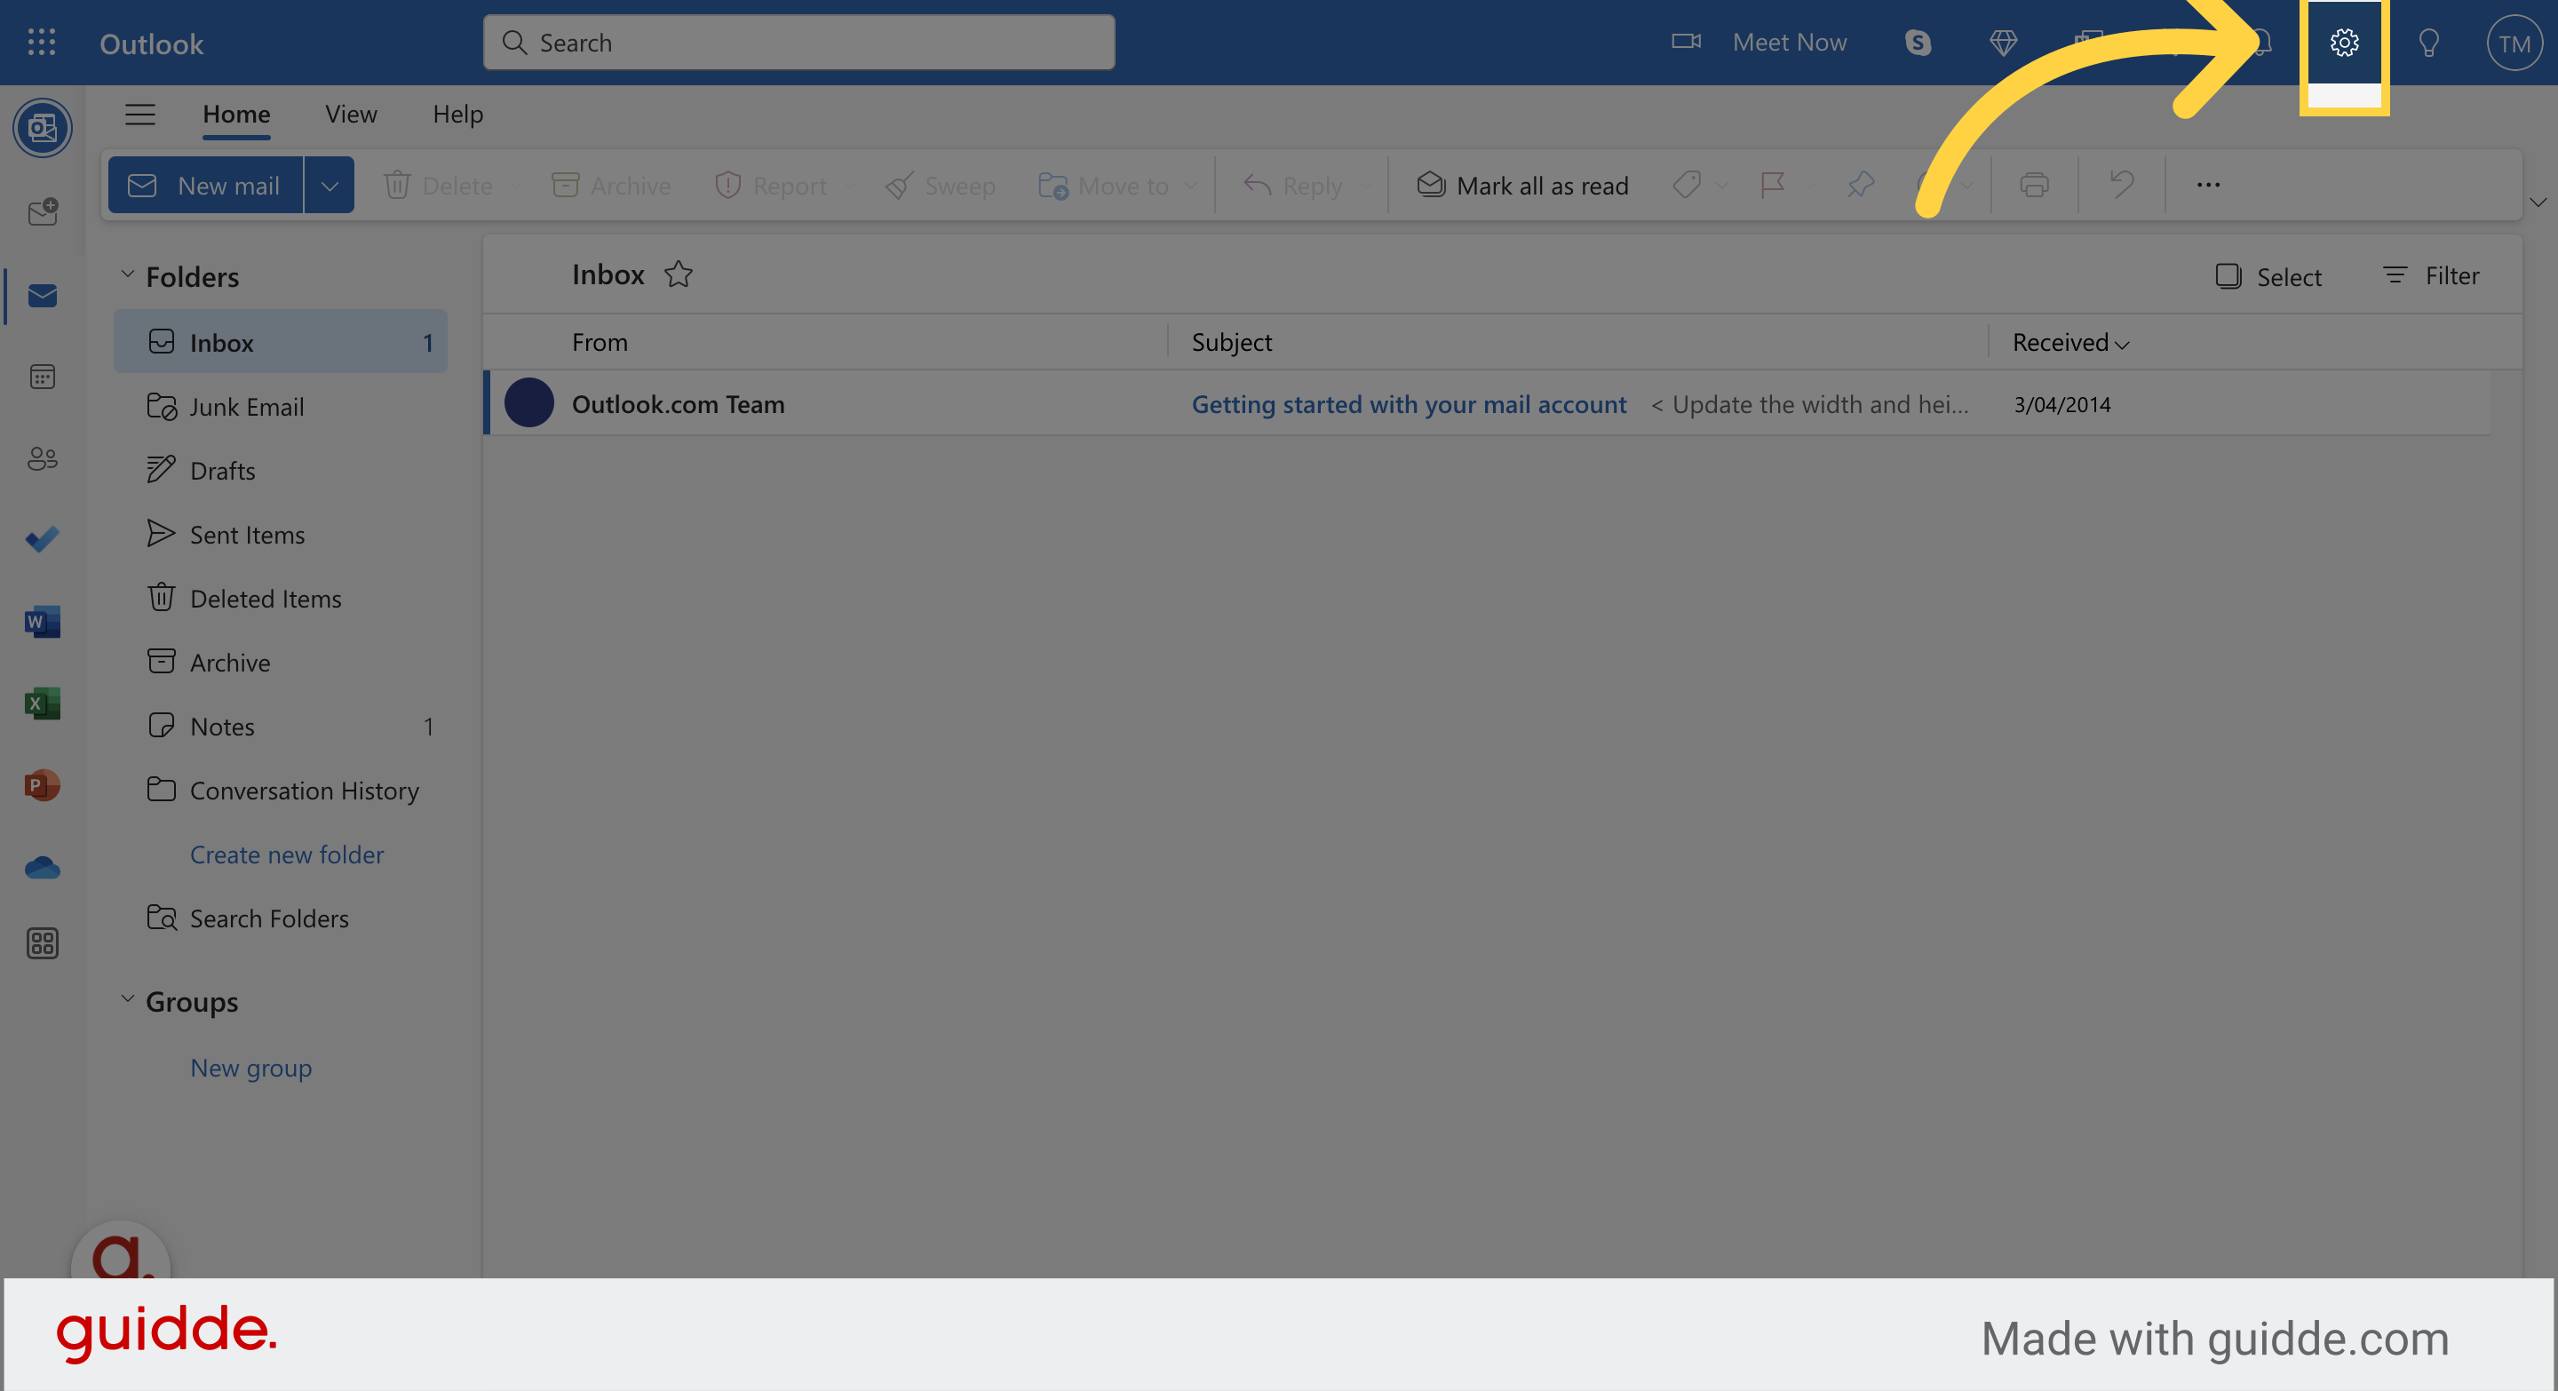Click Meet Now
2558x1391 pixels.
pyautogui.click(x=1758, y=43)
